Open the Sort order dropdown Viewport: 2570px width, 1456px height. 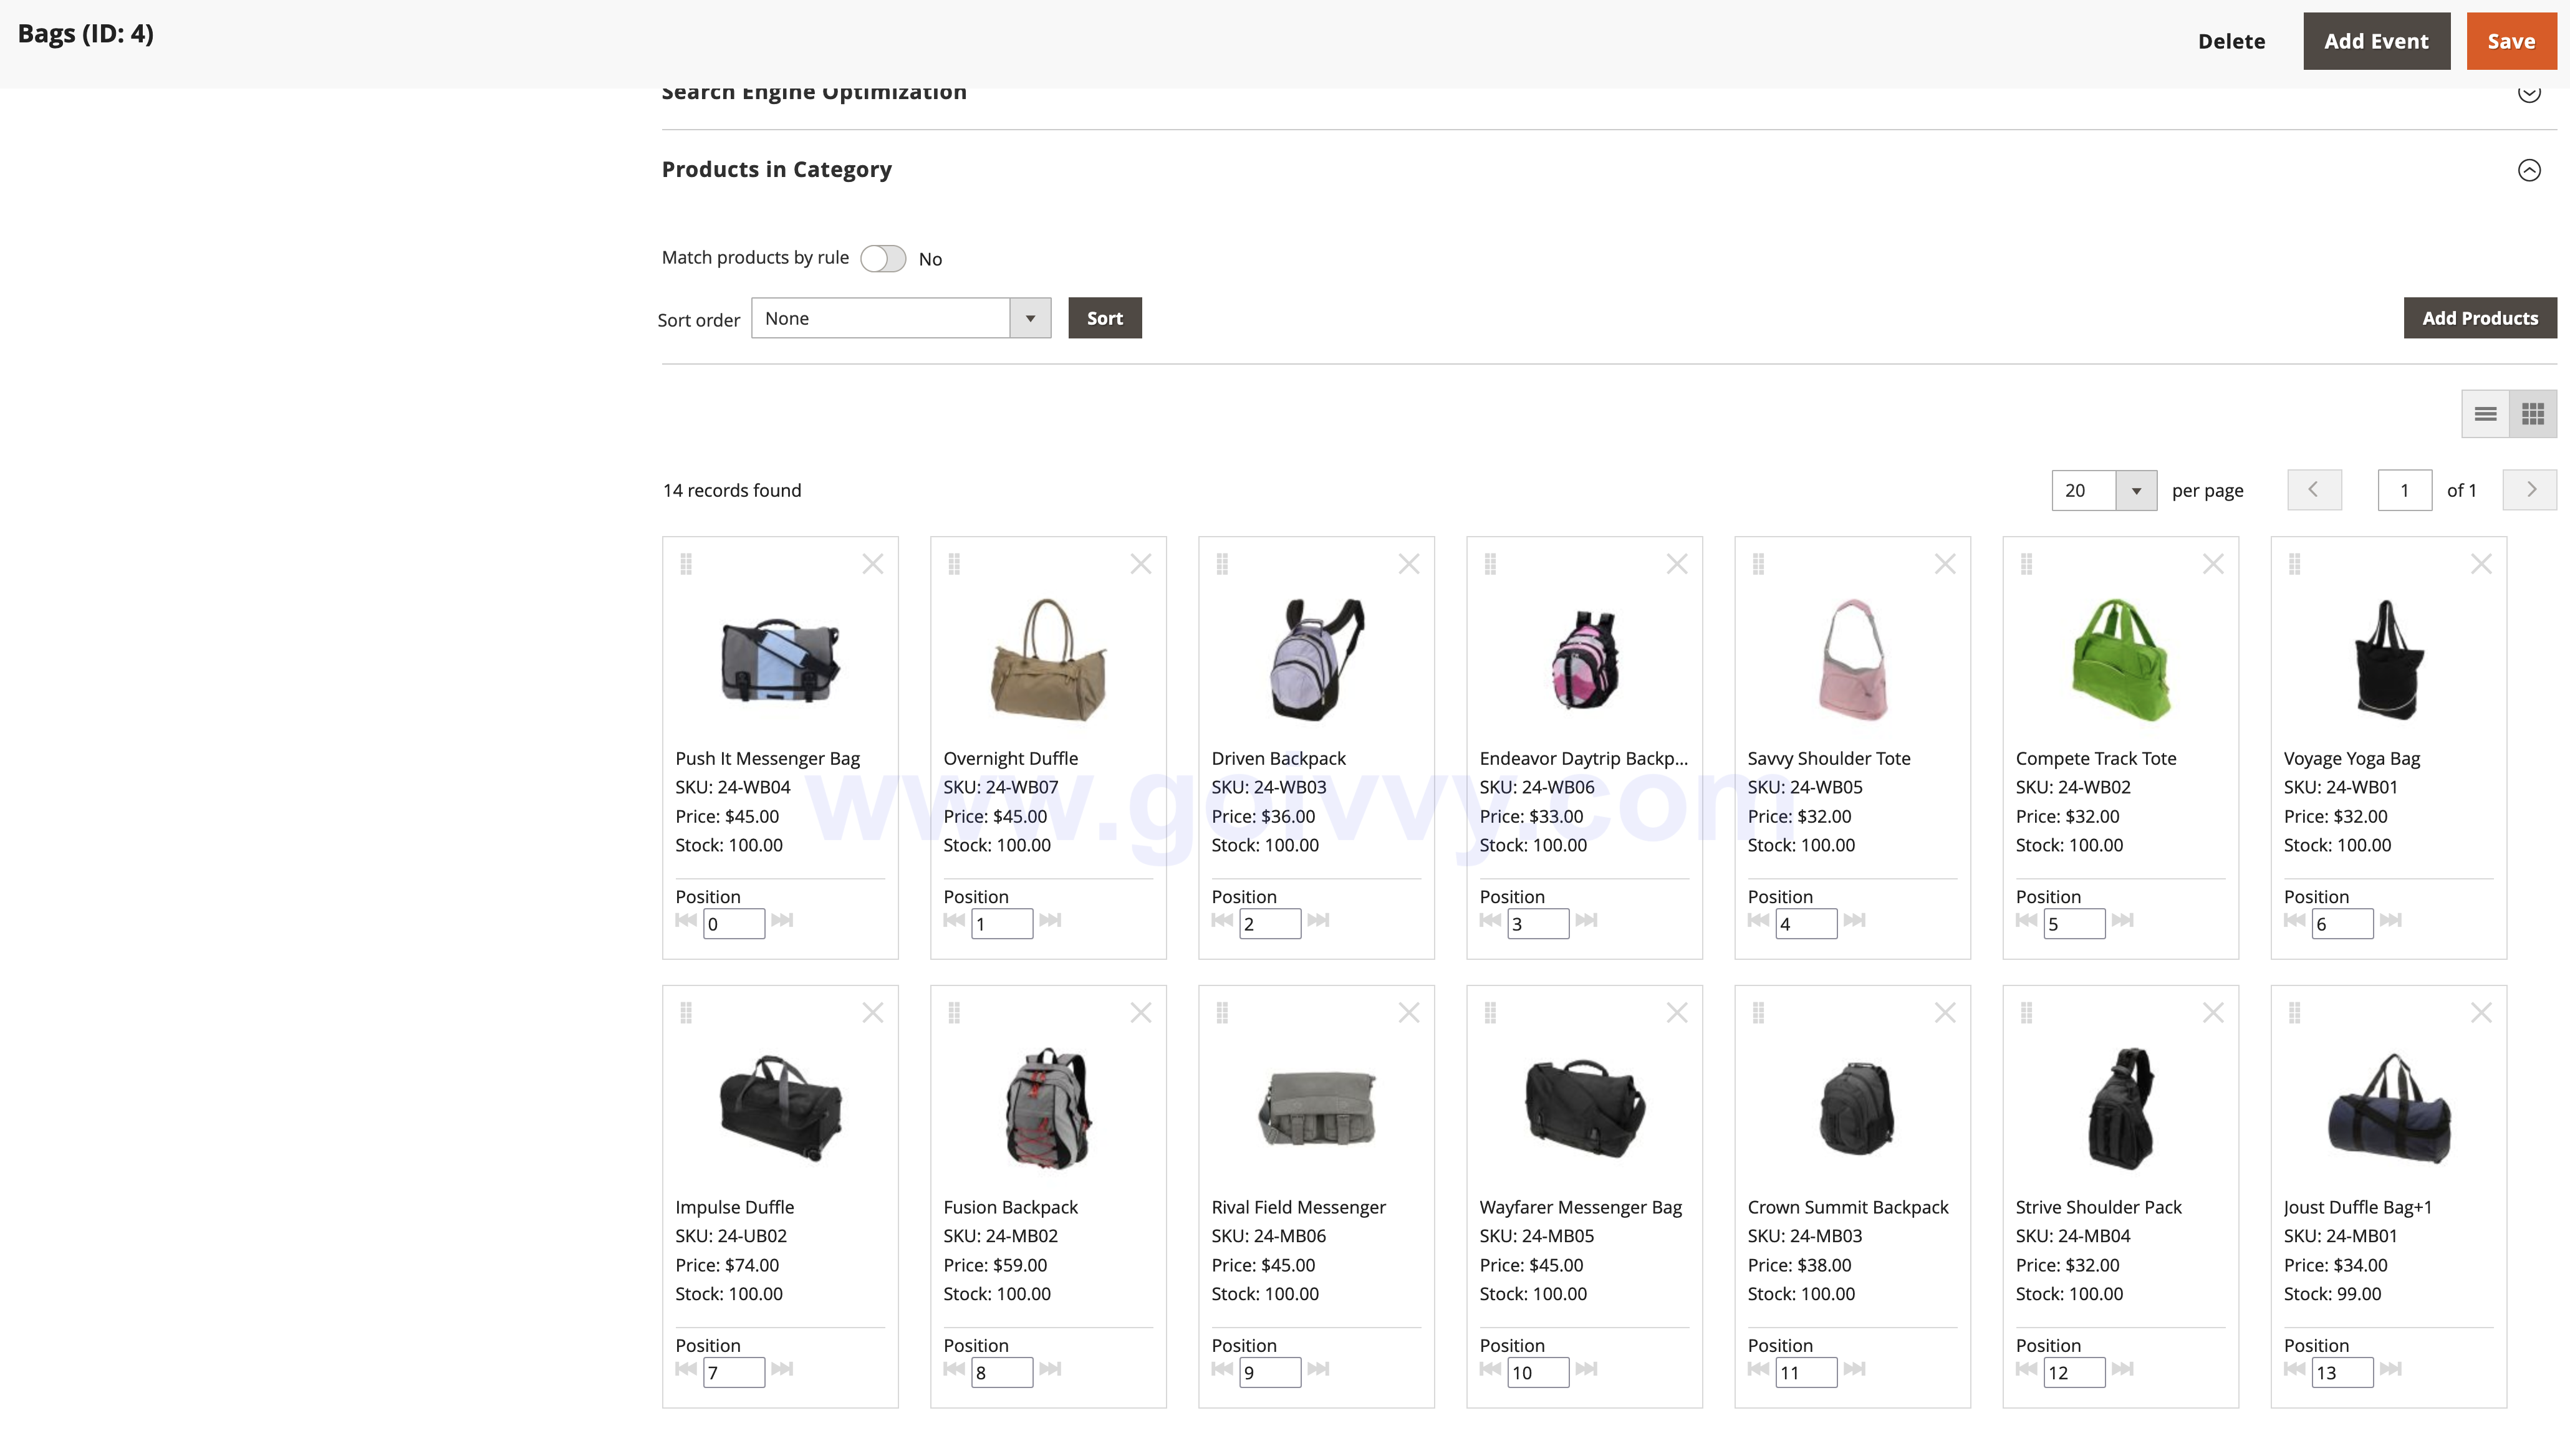[1030, 318]
